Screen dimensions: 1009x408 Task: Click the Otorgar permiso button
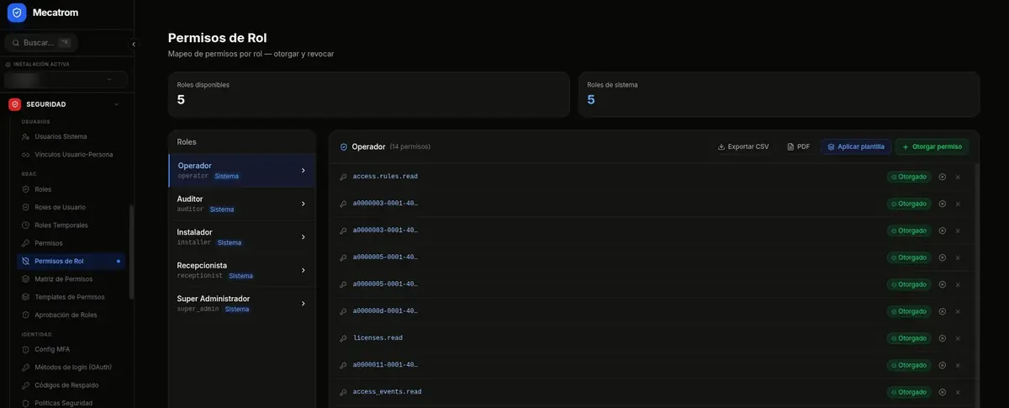pyautogui.click(x=932, y=146)
